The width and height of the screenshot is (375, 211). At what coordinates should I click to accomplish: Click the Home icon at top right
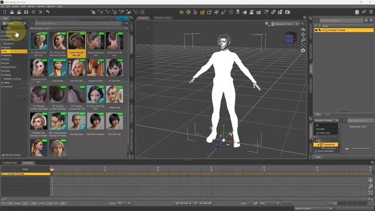click(357, 12)
